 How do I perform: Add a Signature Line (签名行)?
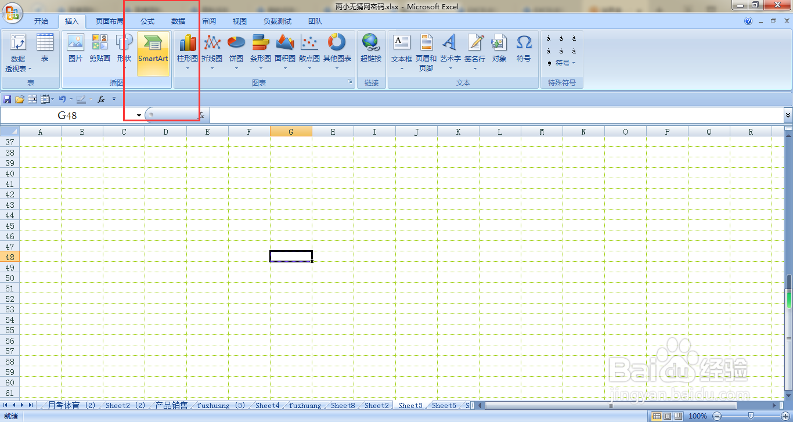[x=475, y=53]
